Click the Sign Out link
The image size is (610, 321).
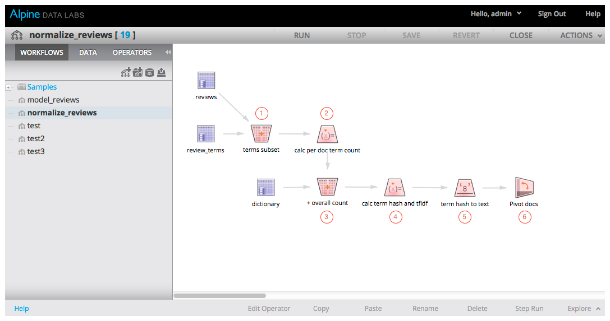(x=552, y=14)
